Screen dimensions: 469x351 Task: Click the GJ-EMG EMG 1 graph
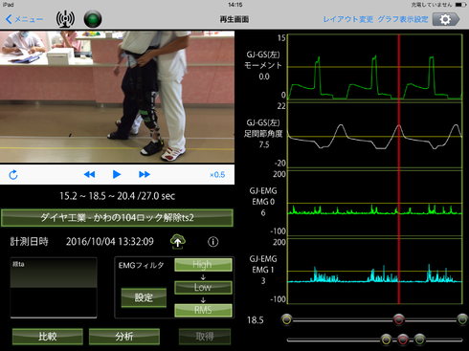375,271
